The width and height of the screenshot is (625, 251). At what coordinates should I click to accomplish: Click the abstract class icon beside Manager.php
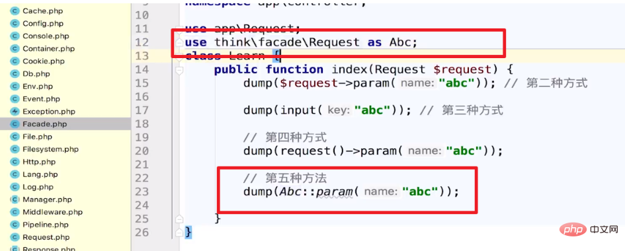click(15, 199)
